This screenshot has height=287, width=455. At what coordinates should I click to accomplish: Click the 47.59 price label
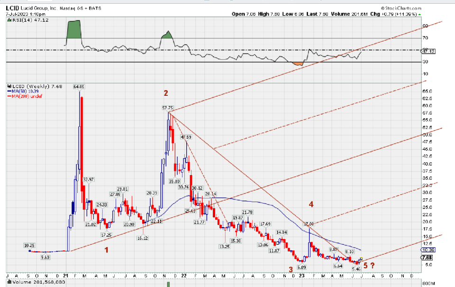pos(186,137)
